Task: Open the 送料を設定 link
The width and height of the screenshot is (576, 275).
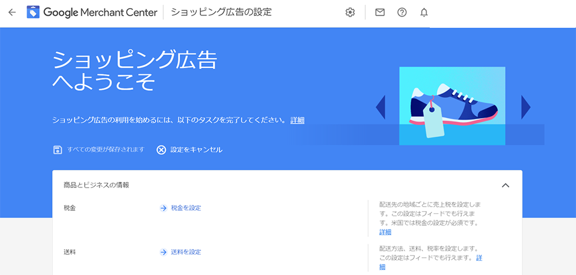Action: [186, 252]
